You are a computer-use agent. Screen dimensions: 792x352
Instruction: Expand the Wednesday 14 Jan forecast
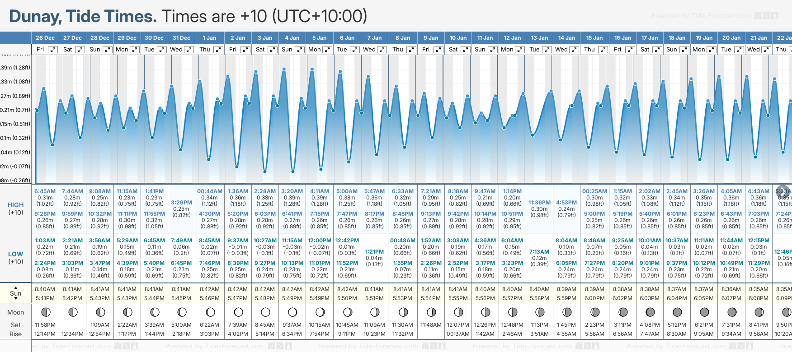pyautogui.click(x=574, y=50)
